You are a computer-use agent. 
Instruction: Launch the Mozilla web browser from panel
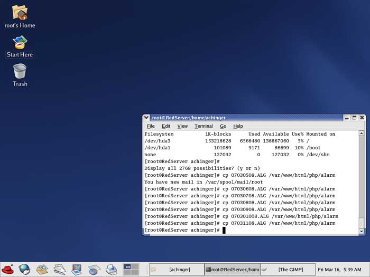[x=24, y=270]
